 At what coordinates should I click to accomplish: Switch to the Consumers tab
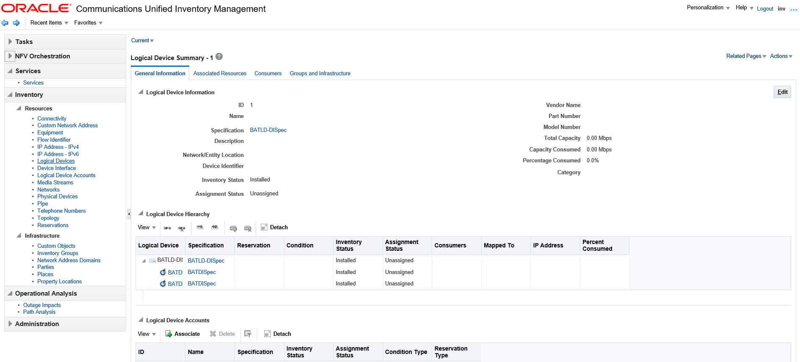pyautogui.click(x=268, y=74)
